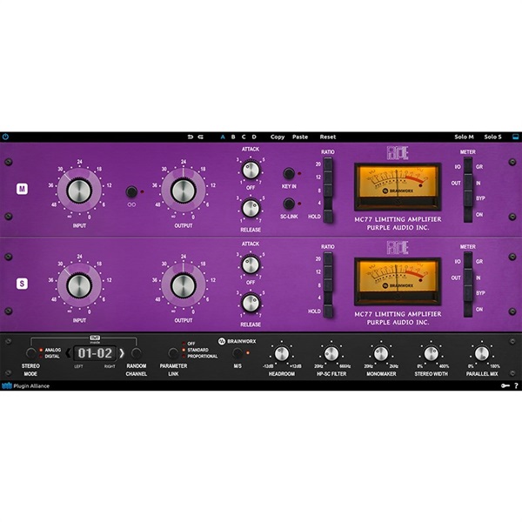Select settings slot D

pyautogui.click(x=254, y=137)
